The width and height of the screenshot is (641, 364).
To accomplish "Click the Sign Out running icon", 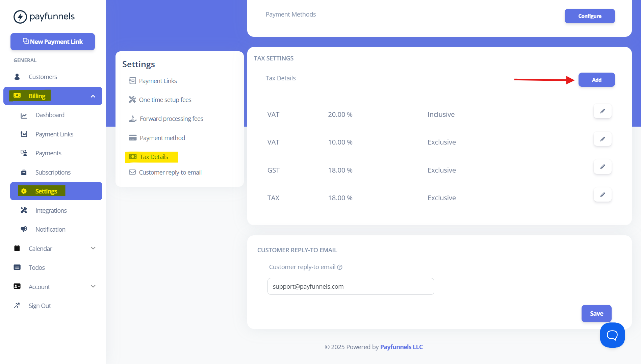I will tap(17, 306).
